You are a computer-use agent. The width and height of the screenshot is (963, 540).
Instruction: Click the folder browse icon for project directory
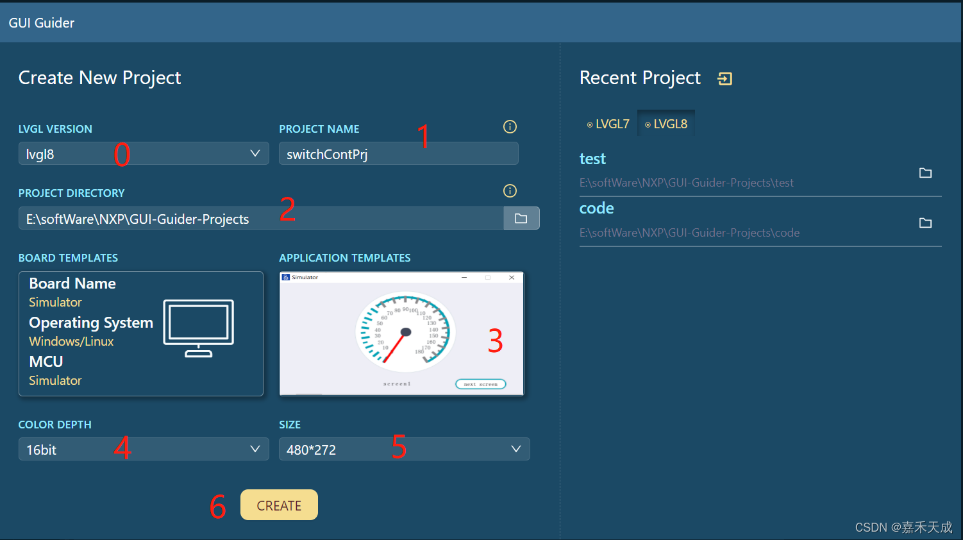(521, 218)
